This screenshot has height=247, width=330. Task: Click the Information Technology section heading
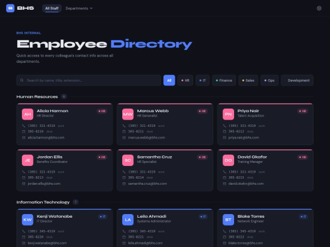[43, 202]
